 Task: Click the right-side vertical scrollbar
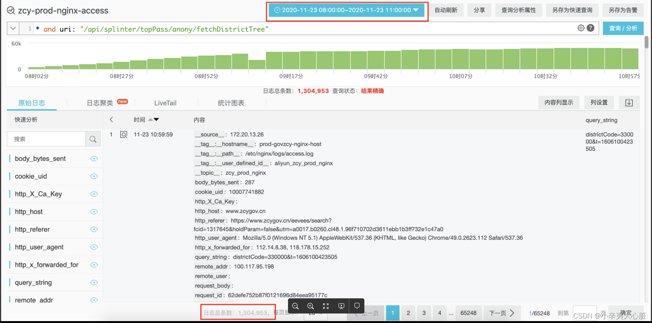646,42
